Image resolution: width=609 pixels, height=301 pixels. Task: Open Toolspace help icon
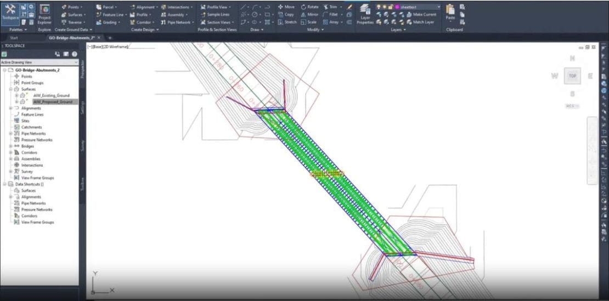click(x=74, y=54)
